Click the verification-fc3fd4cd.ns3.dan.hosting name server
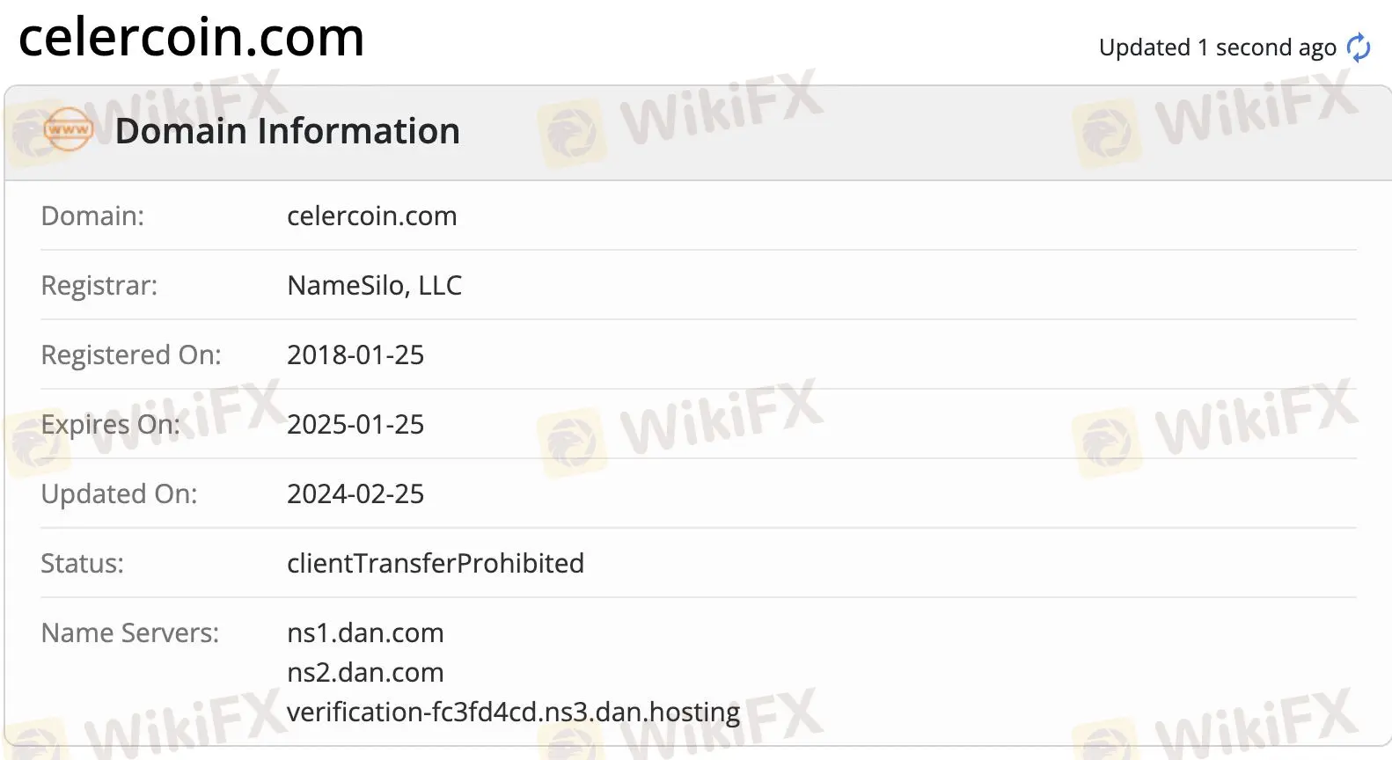The width and height of the screenshot is (1392, 760). coord(513,712)
